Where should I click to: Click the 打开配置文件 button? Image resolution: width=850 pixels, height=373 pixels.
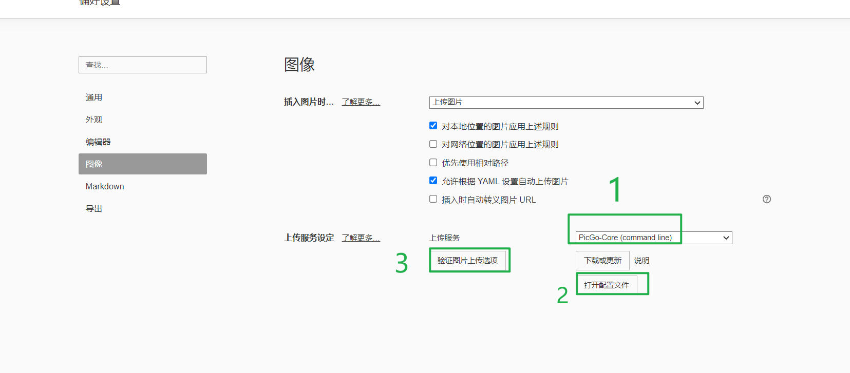coord(607,285)
